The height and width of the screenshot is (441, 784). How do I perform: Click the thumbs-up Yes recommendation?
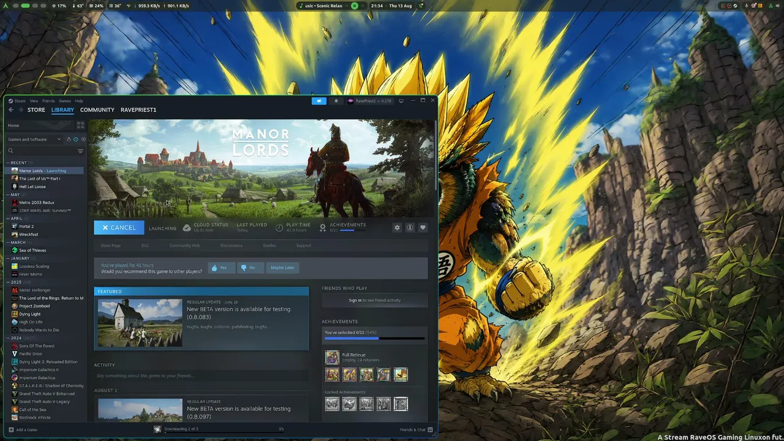[x=221, y=268]
